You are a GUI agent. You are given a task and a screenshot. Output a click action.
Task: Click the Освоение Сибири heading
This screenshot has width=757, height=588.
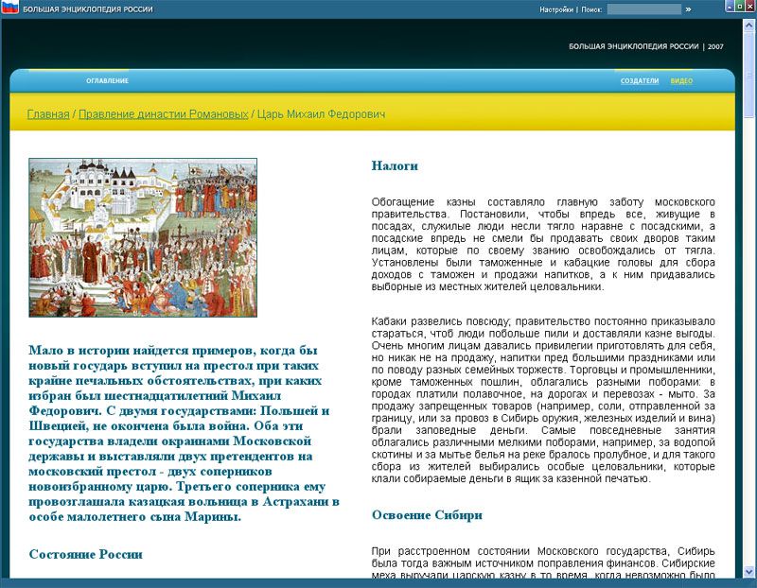coord(427,515)
